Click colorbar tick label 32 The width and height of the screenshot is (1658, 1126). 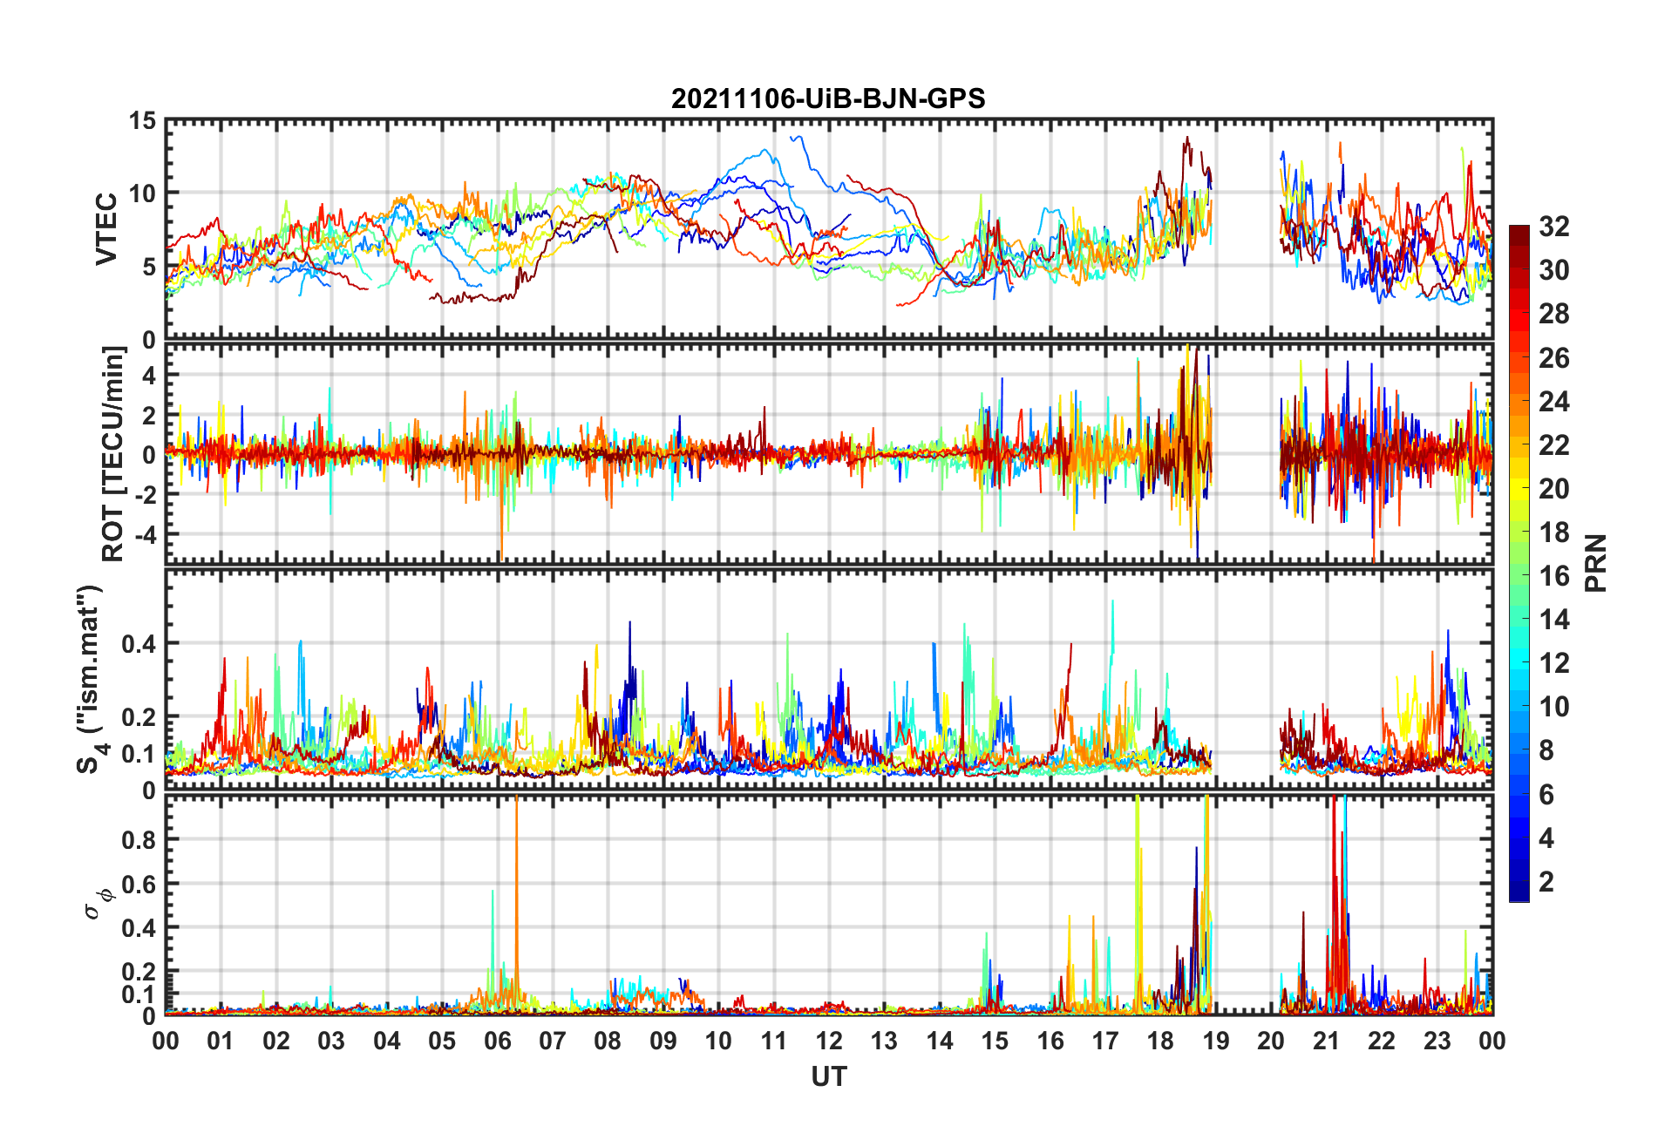point(1553,227)
